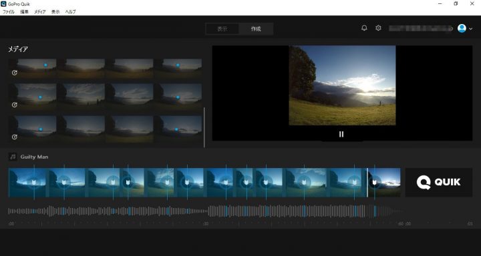Select the second thumbnail in the top media row
Viewport: 481px width, 256px height.
[81, 69]
